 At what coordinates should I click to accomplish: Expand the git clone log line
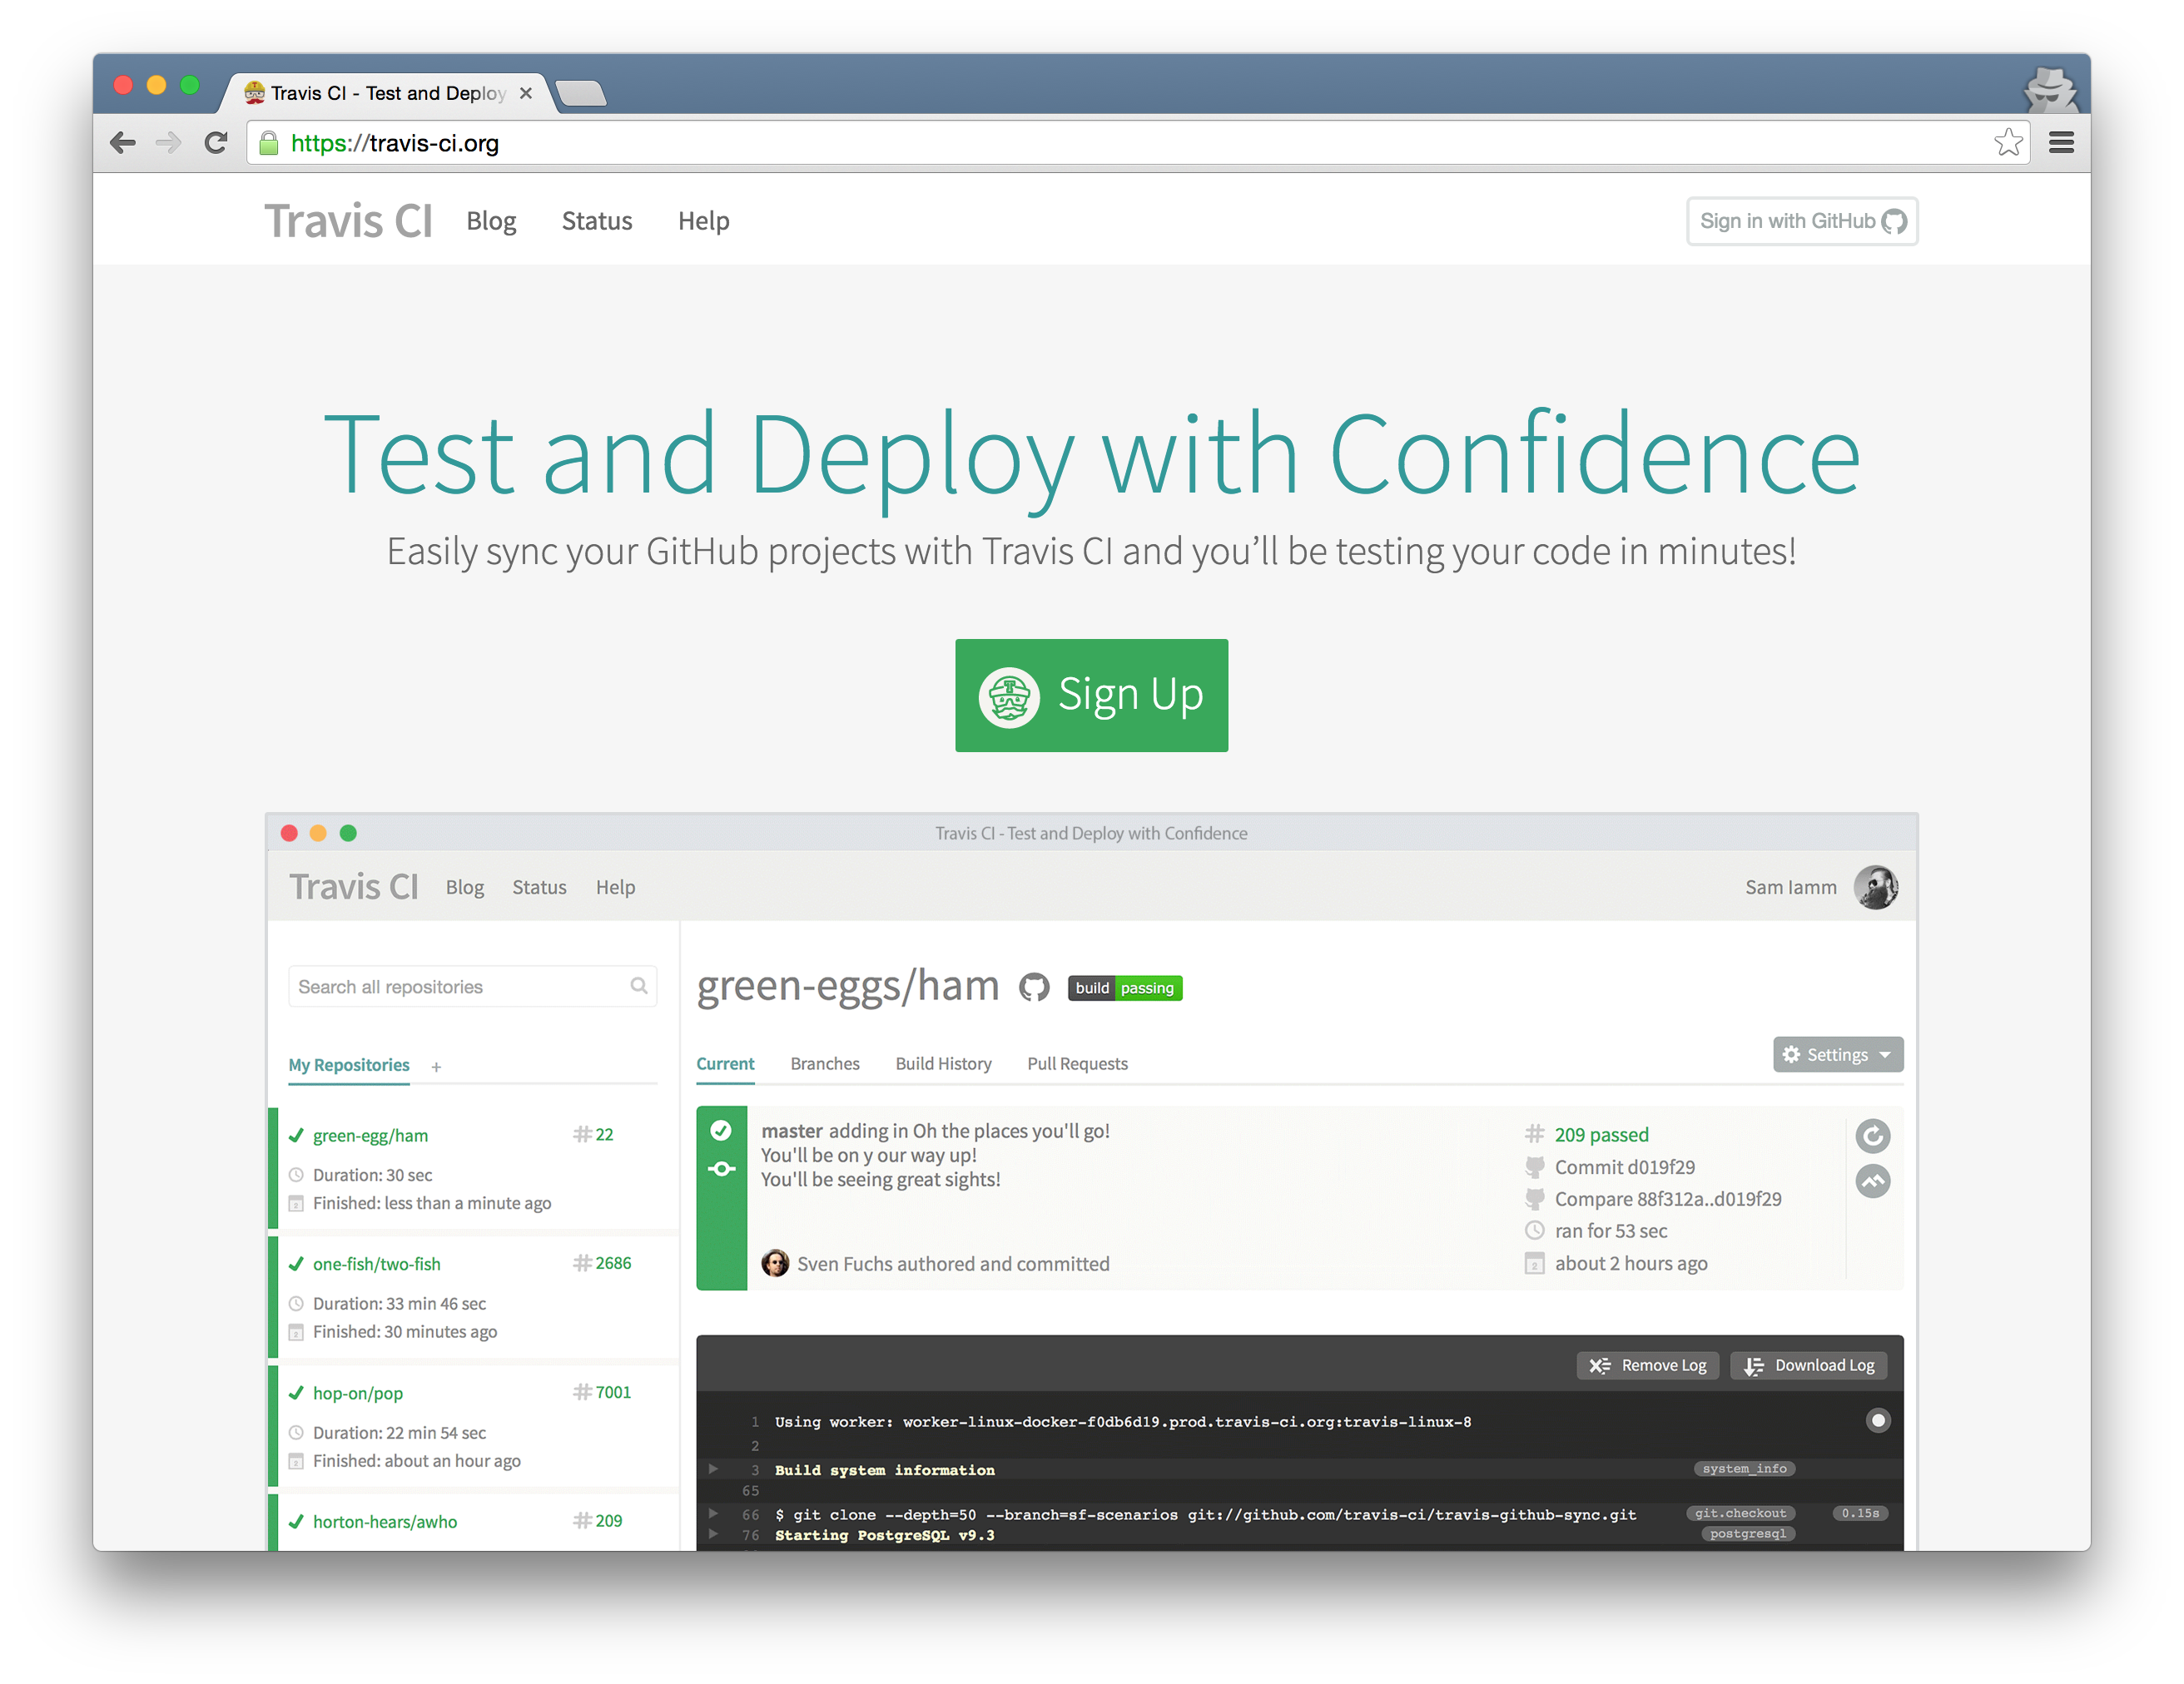pos(713,1514)
